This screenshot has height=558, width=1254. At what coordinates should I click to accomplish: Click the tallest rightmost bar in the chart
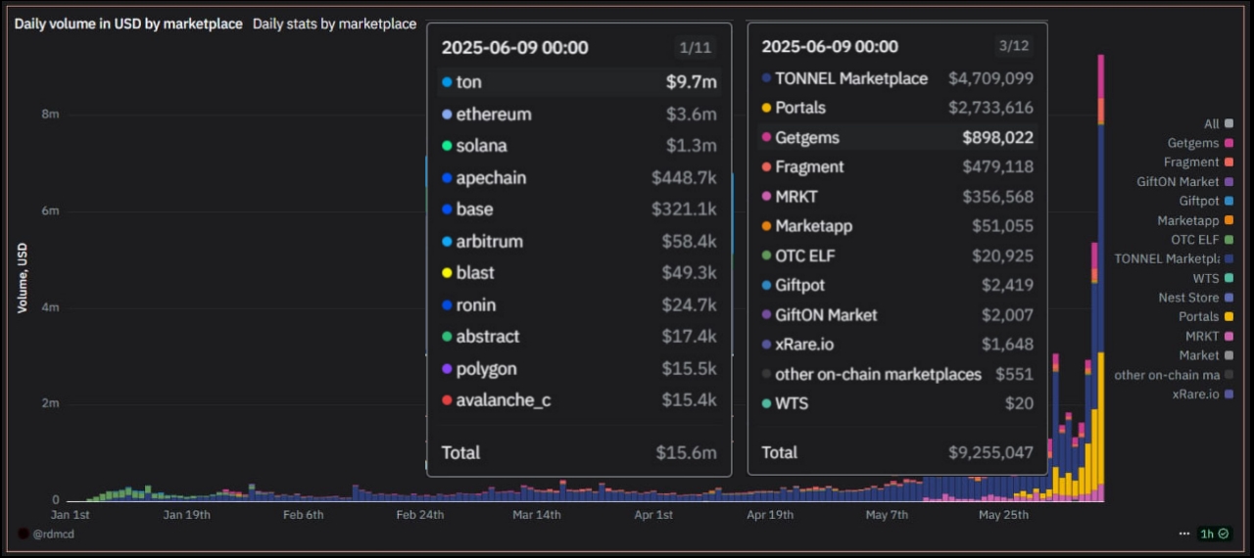click(1101, 278)
